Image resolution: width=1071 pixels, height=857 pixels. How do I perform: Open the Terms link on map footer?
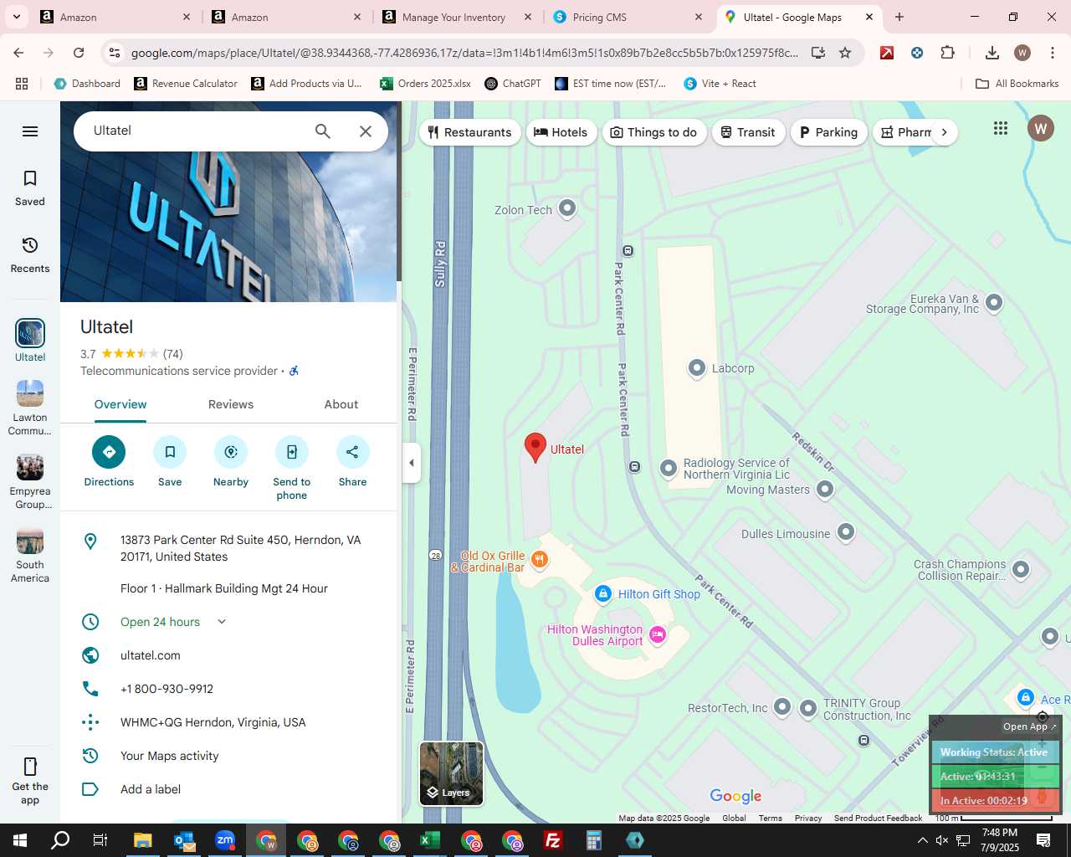pos(771,818)
